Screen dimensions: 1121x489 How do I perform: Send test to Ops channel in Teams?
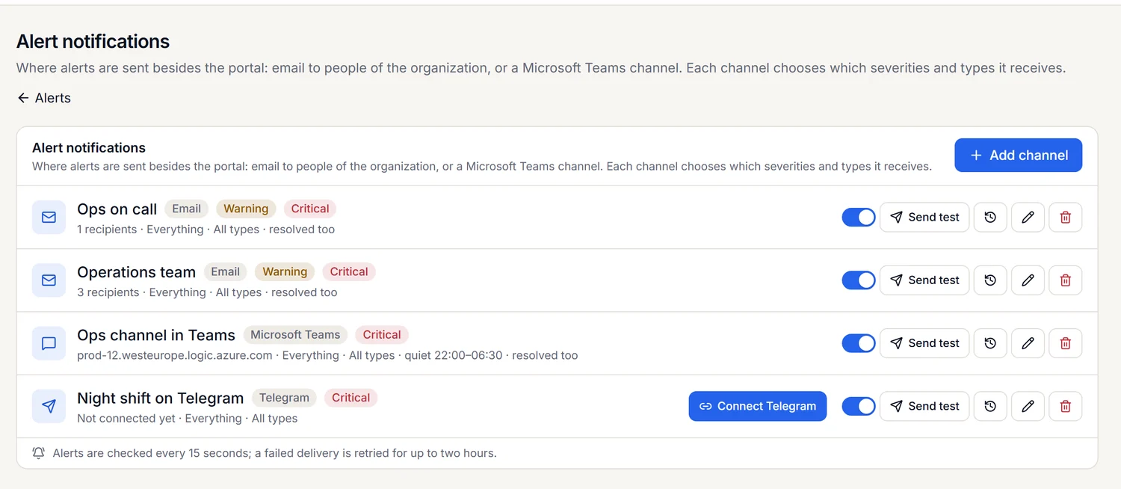click(x=924, y=343)
